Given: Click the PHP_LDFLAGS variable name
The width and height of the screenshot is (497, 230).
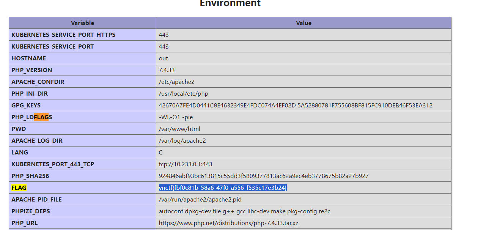Looking at the screenshot, I should point(32,117).
